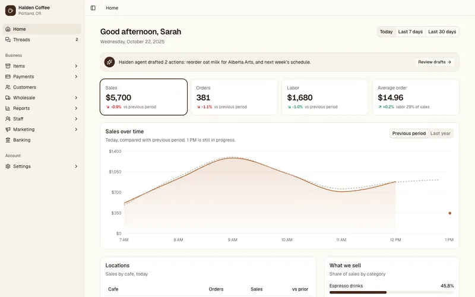The width and height of the screenshot is (475, 297).
Task: Click the Locations card heading
Action: click(x=118, y=266)
